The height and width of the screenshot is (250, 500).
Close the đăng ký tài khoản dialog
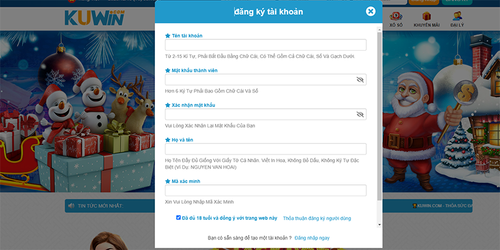[x=371, y=11]
